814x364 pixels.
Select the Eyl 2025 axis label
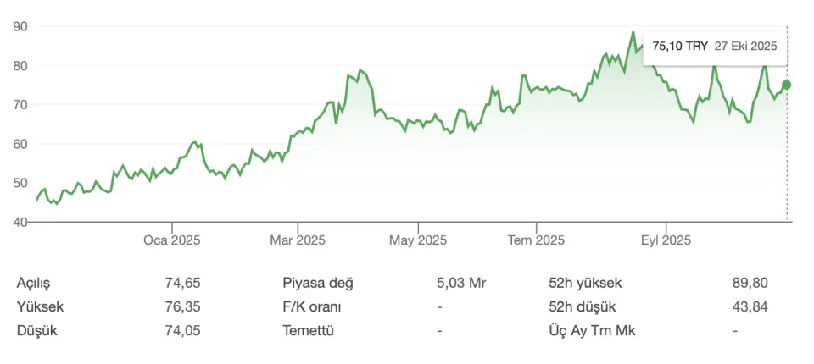point(666,240)
